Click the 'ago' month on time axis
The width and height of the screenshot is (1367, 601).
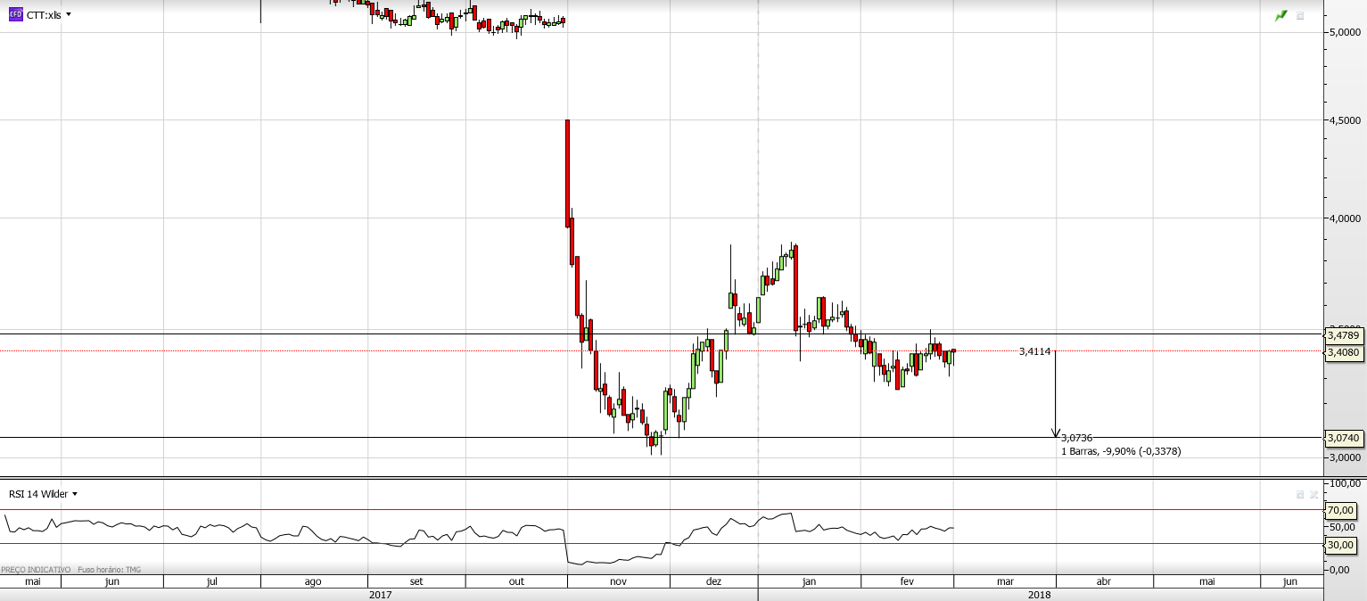[313, 581]
